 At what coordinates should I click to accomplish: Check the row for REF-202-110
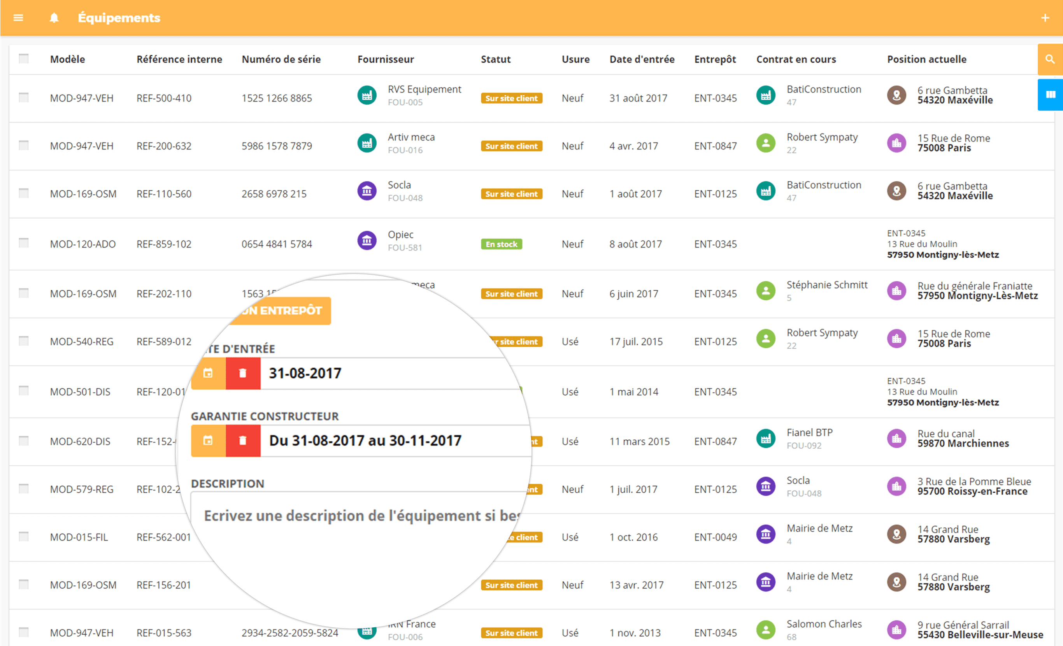[x=24, y=293]
